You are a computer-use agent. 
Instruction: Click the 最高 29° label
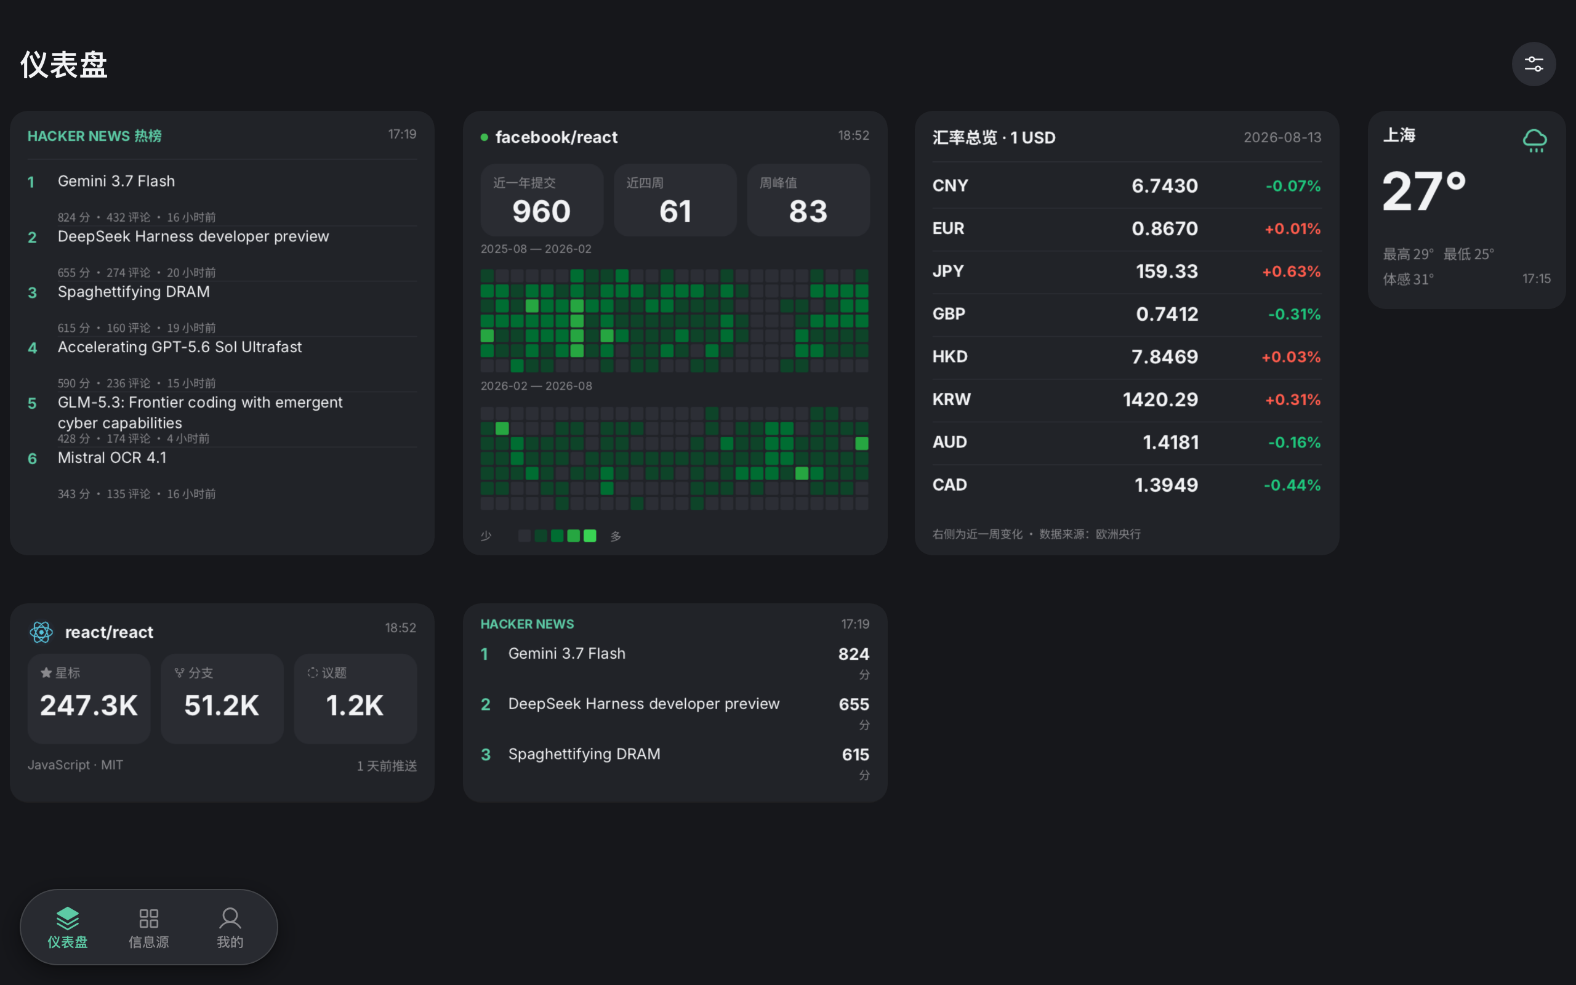coord(1408,254)
